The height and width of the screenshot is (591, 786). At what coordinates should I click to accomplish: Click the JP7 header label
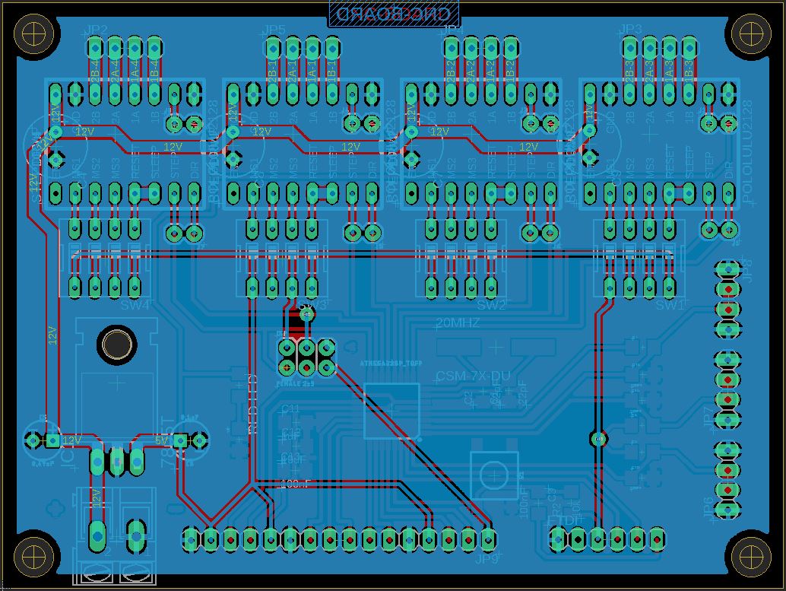[x=708, y=417]
